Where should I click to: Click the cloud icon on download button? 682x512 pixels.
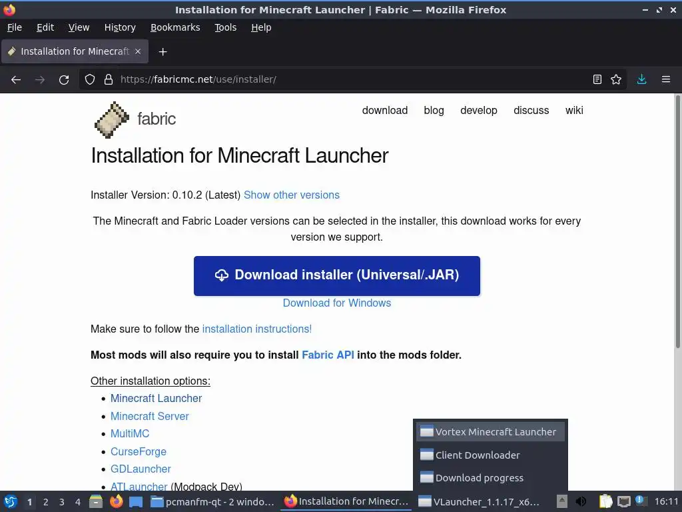[221, 275]
